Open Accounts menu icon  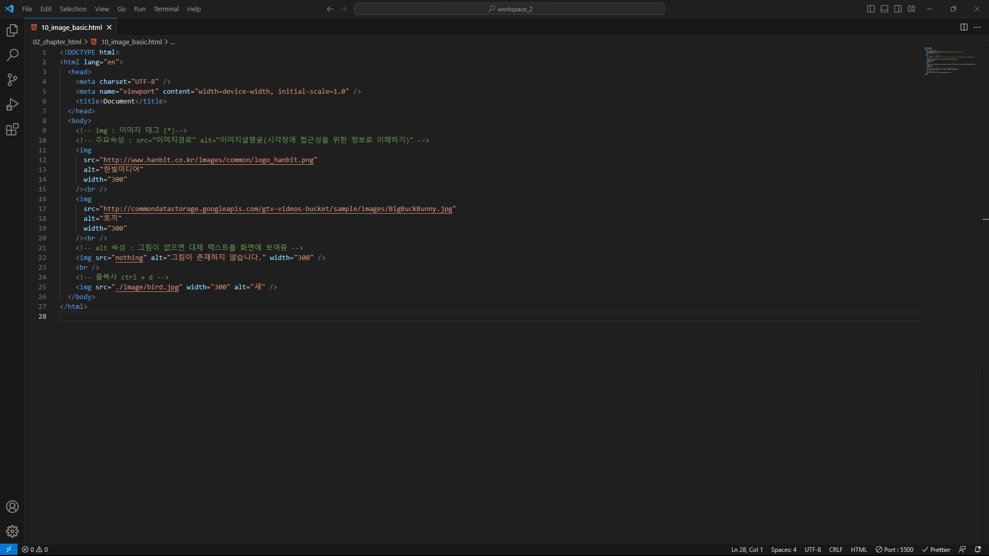[x=12, y=507]
